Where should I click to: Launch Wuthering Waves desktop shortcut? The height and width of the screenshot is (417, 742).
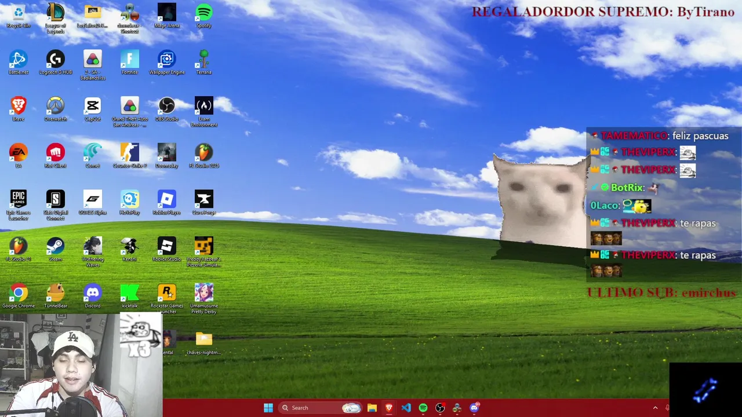point(93,253)
